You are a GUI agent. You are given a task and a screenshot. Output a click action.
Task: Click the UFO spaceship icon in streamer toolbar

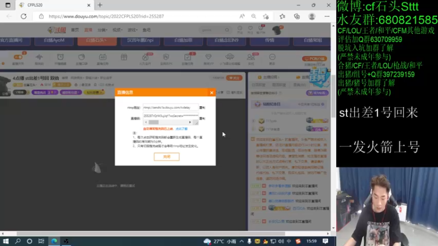[229, 57]
